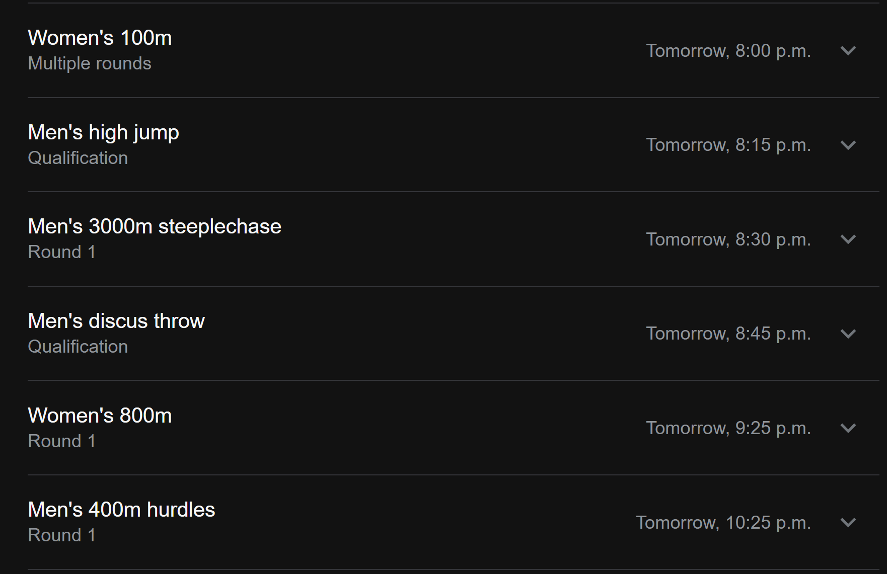Image resolution: width=887 pixels, height=574 pixels.
Task: Click the Women's 100m event title
Action: pos(100,38)
